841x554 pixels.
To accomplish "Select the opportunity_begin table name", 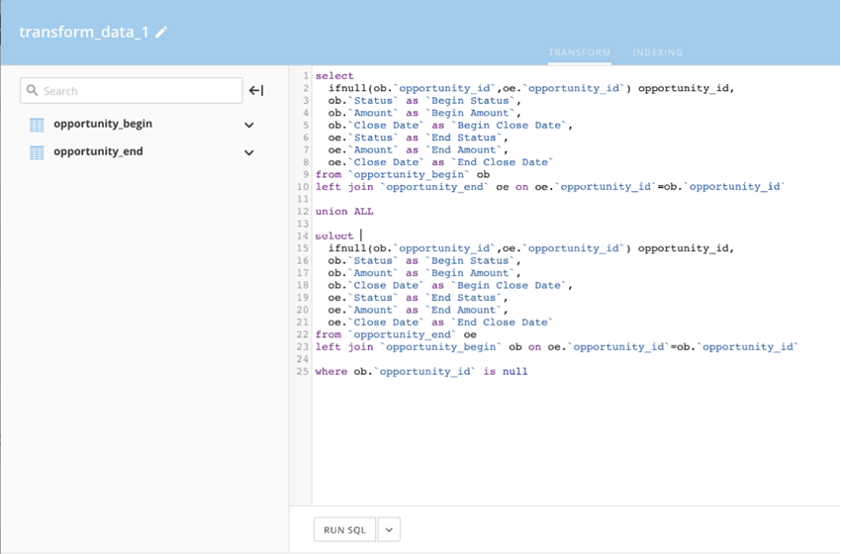I will point(103,125).
